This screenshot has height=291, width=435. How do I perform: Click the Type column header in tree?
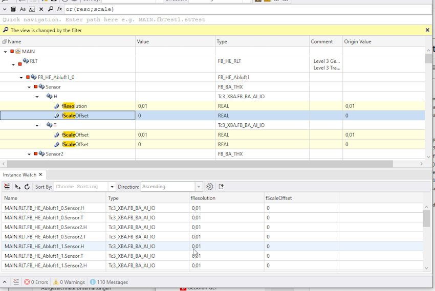click(x=262, y=41)
